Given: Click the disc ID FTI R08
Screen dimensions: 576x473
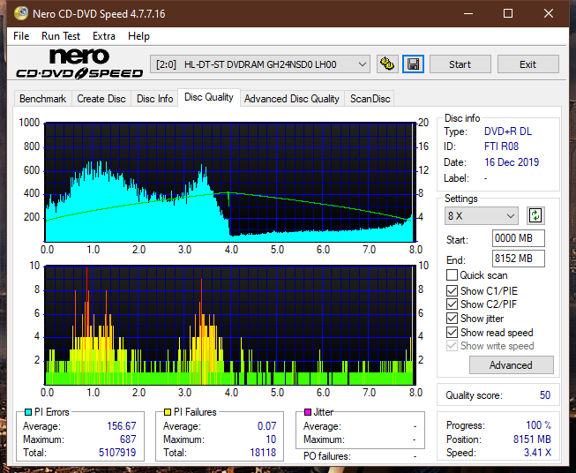Looking at the screenshot, I should (501, 146).
